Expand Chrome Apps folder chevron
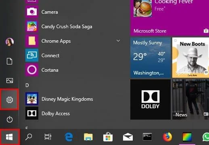The width and height of the screenshot is (209, 145). click(x=118, y=41)
